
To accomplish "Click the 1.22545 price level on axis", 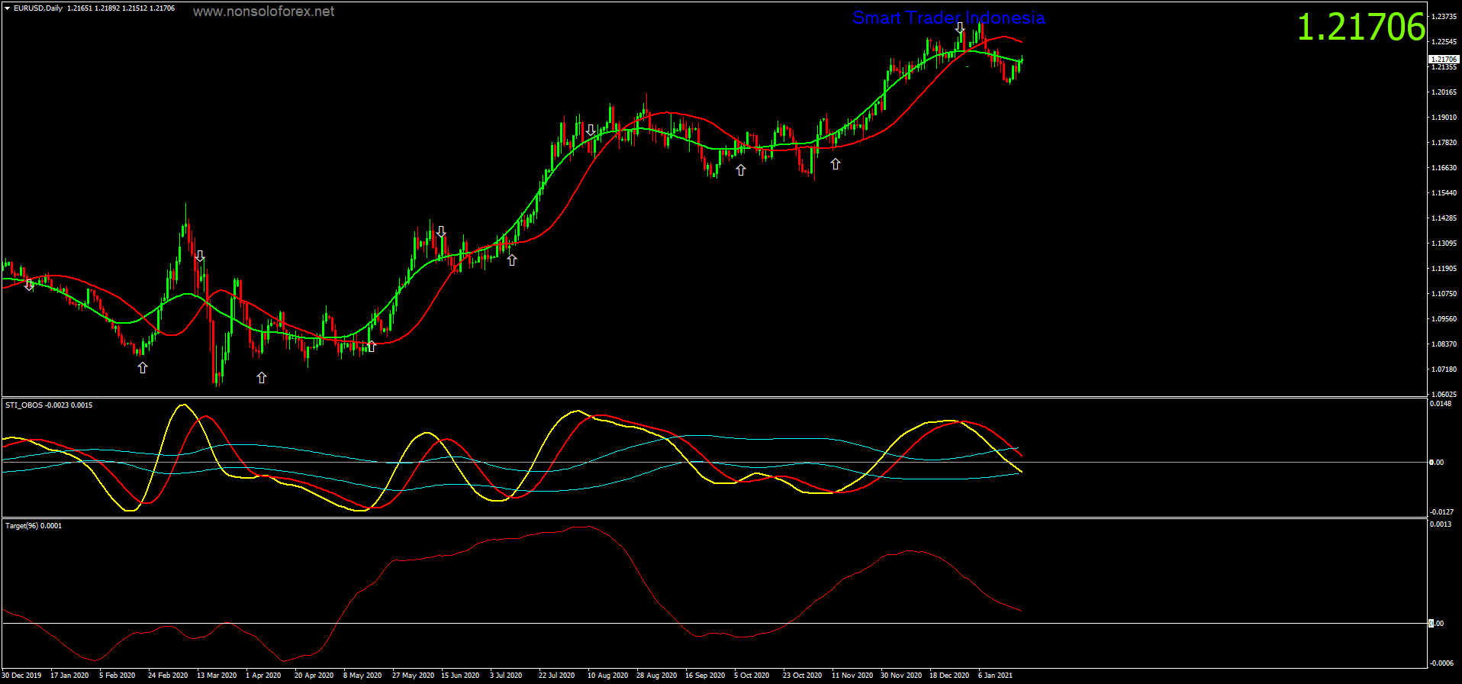I will tap(1444, 42).
